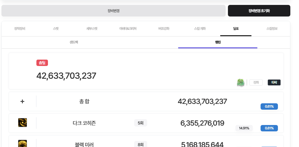Select the 랭킹 sub-tab
This screenshot has height=147, width=299.
click(218, 42)
